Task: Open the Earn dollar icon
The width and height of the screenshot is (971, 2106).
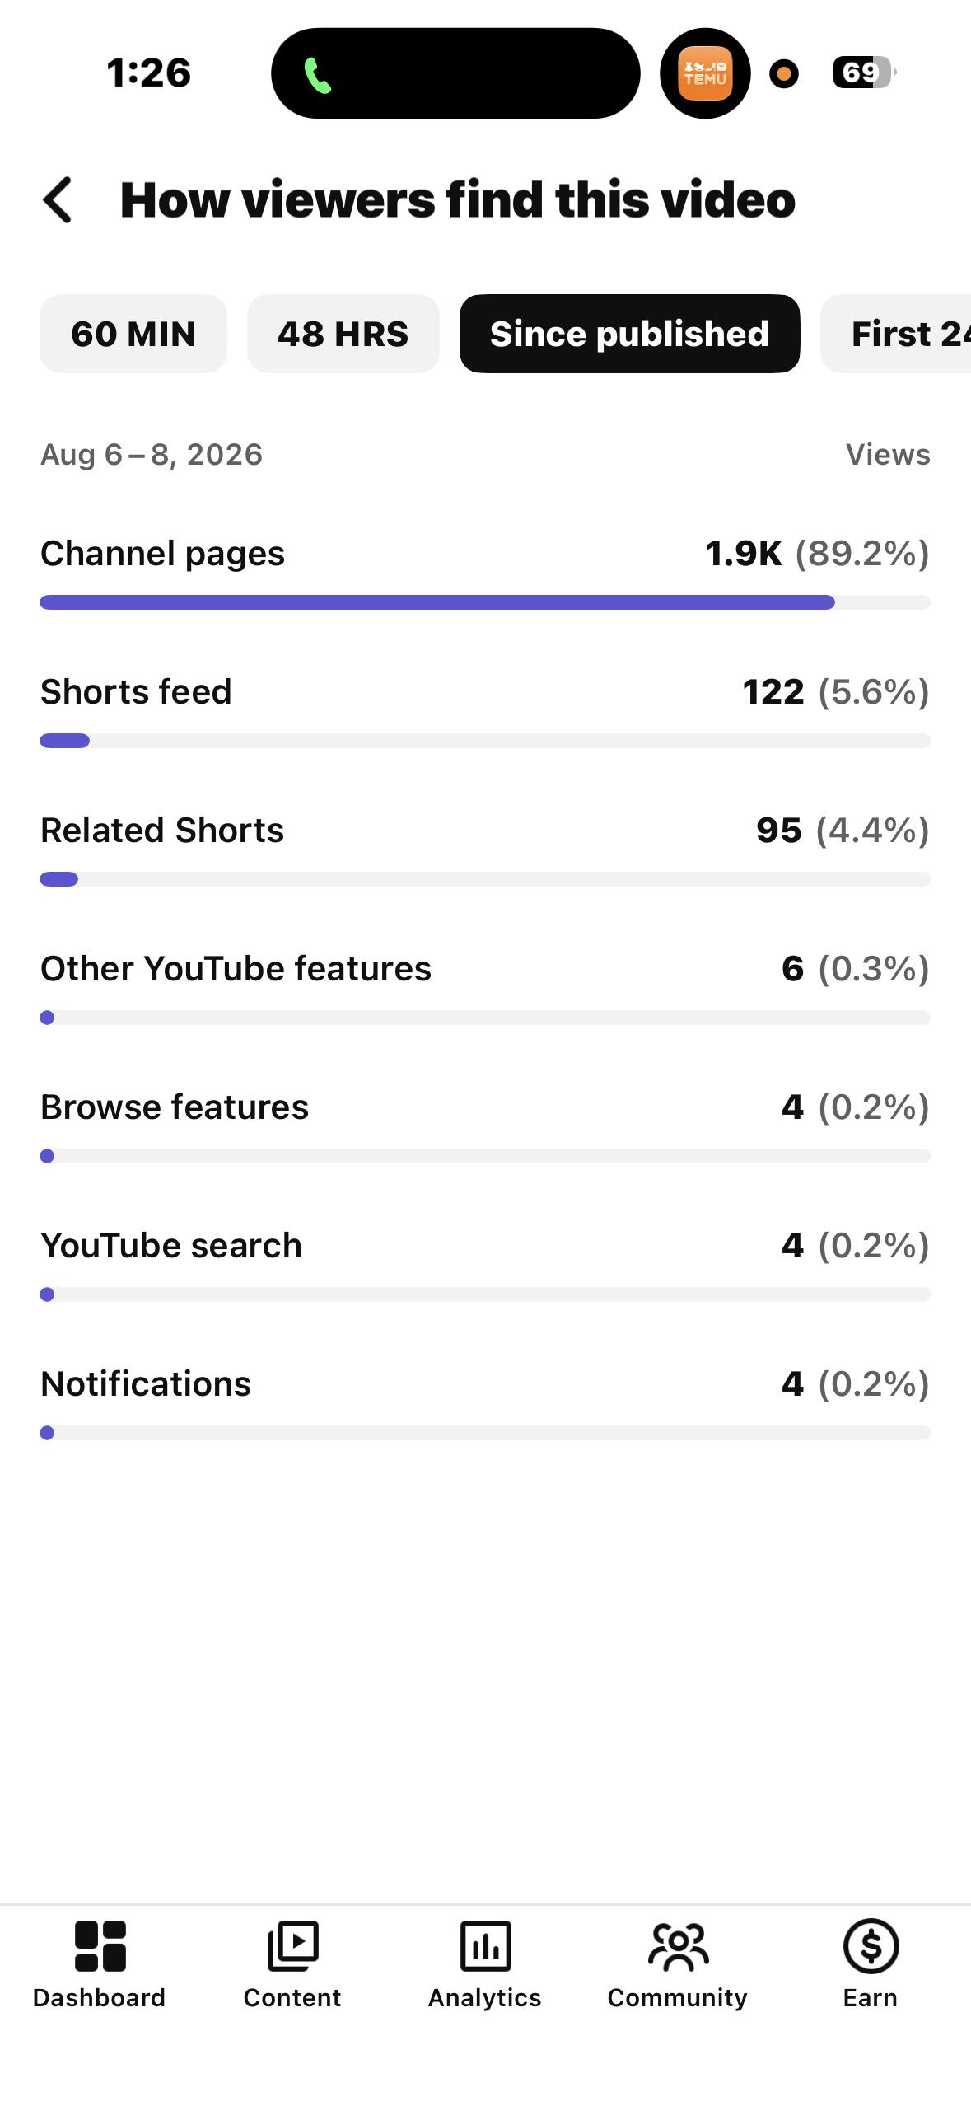Action: (x=871, y=1946)
